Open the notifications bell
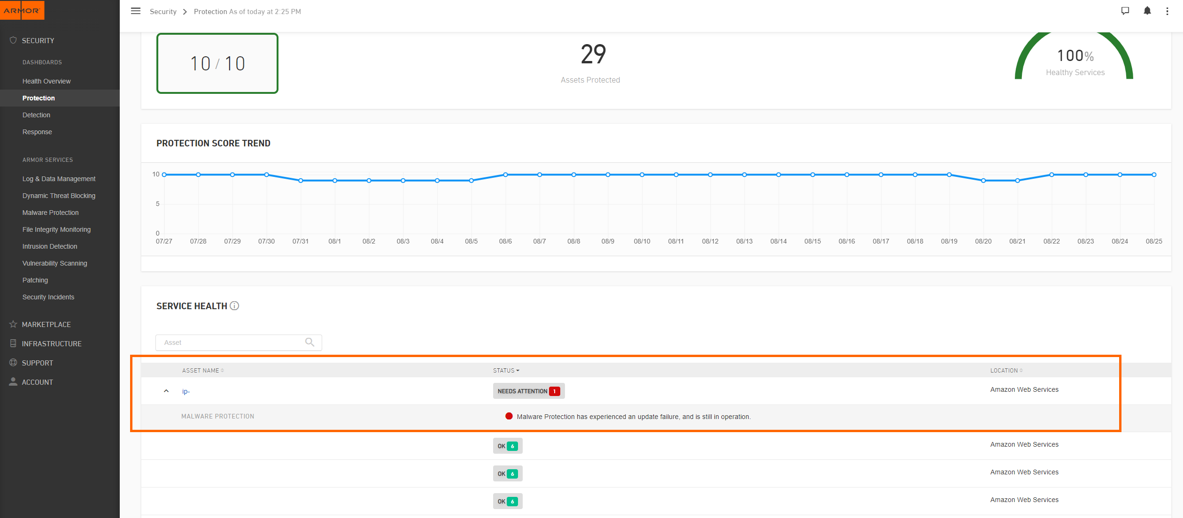Viewport: 1183px width, 518px height. point(1147,11)
